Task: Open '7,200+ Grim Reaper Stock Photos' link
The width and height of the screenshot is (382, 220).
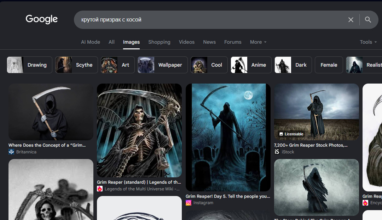Action: [x=311, y=145]
